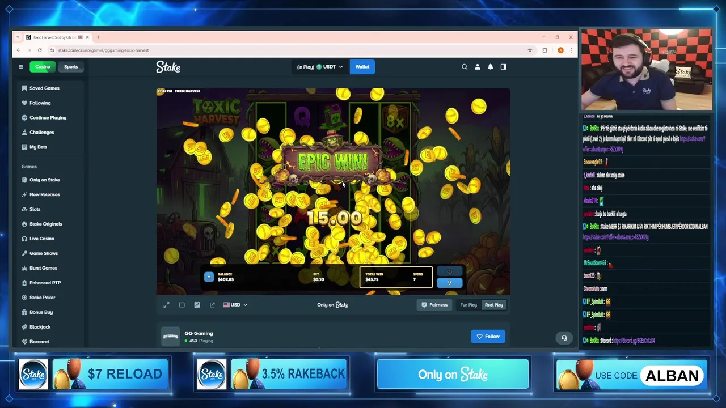
Task: Click the Stake logo in the header
Action: click(168, 67)
